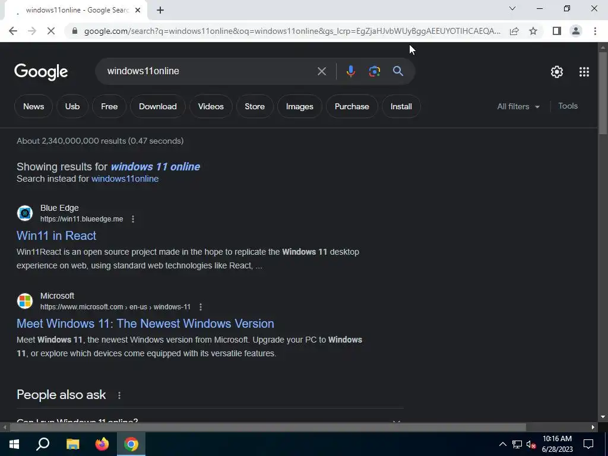The height and width of the screenshot is (456, 608).
Task: Go back with browser back arrow
Action: [13, 31]
